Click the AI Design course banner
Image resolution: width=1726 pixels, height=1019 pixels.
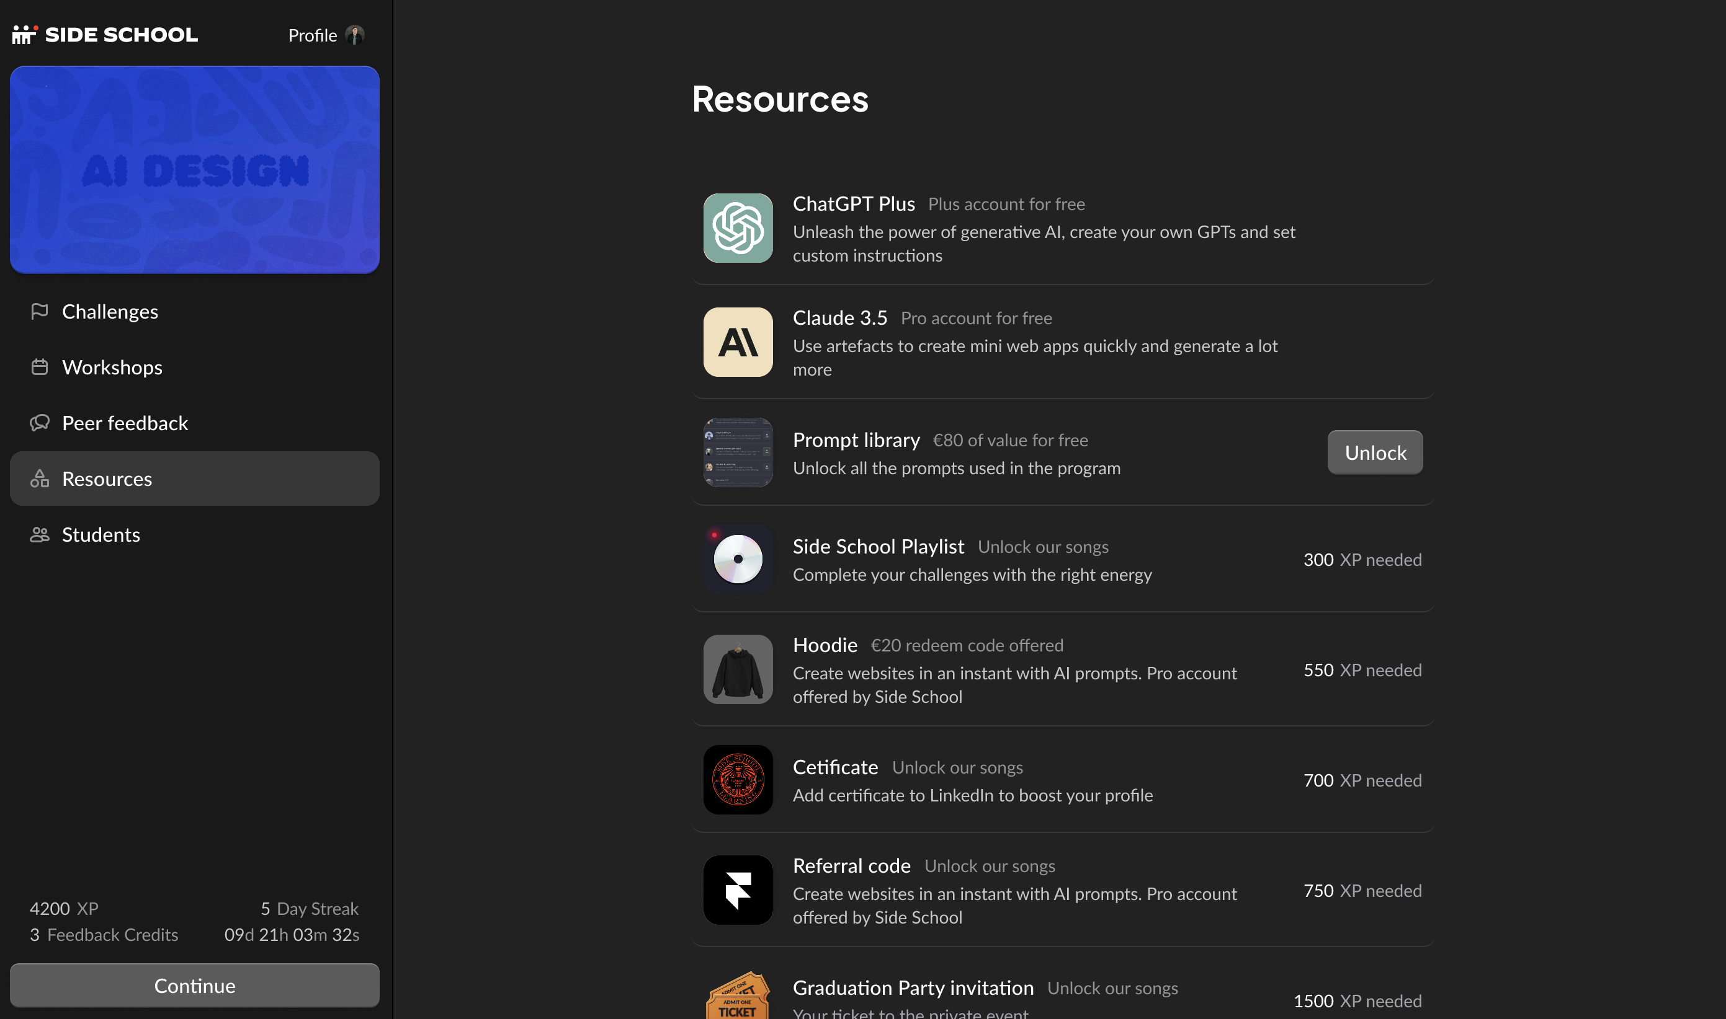[194, 170]
